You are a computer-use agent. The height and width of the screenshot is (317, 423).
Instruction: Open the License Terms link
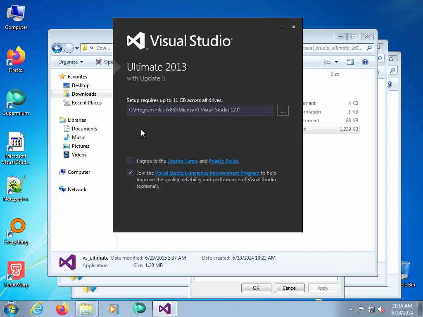(x=183, y=161)
